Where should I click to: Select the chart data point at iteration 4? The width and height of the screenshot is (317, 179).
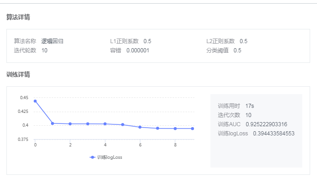105,124
